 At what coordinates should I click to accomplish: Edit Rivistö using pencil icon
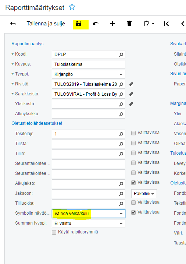131,84
